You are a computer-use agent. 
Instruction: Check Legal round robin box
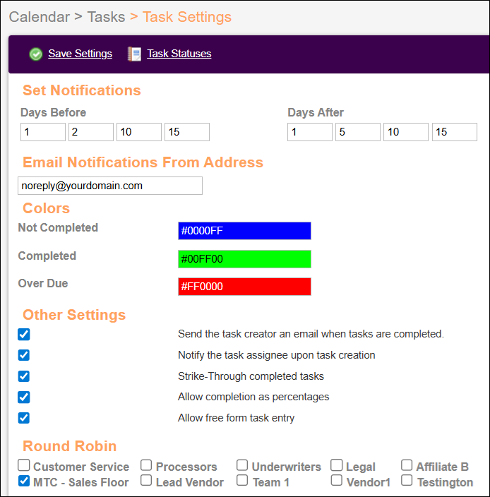(x=337, y=465)
